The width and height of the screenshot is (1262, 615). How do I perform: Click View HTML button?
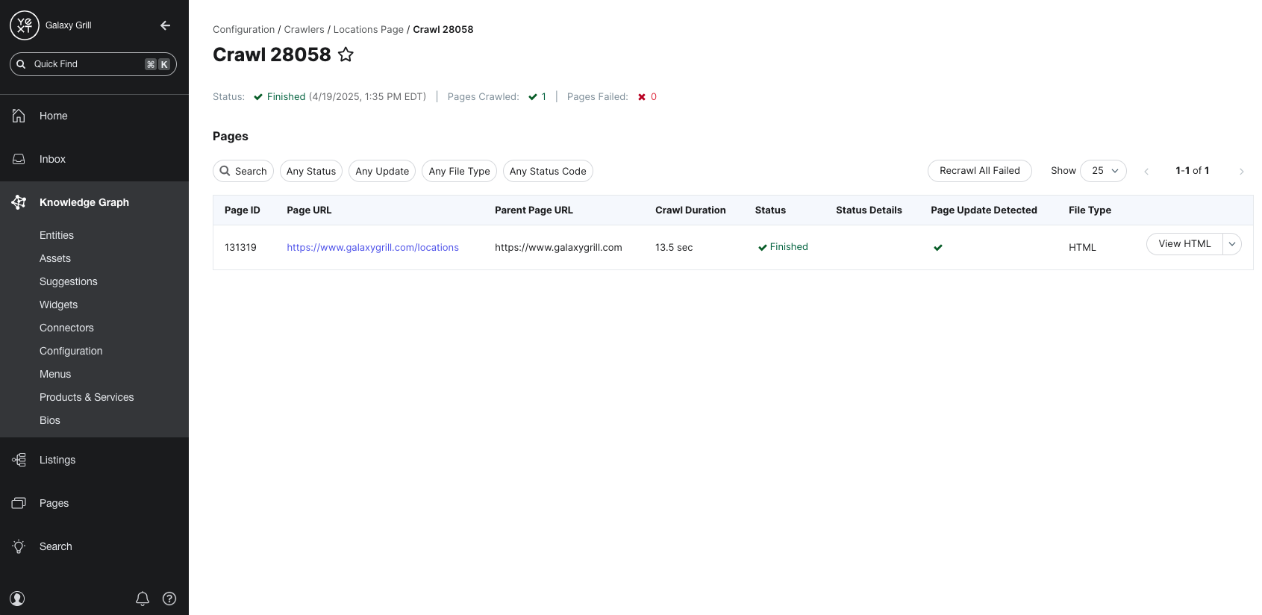point(1184,244)
